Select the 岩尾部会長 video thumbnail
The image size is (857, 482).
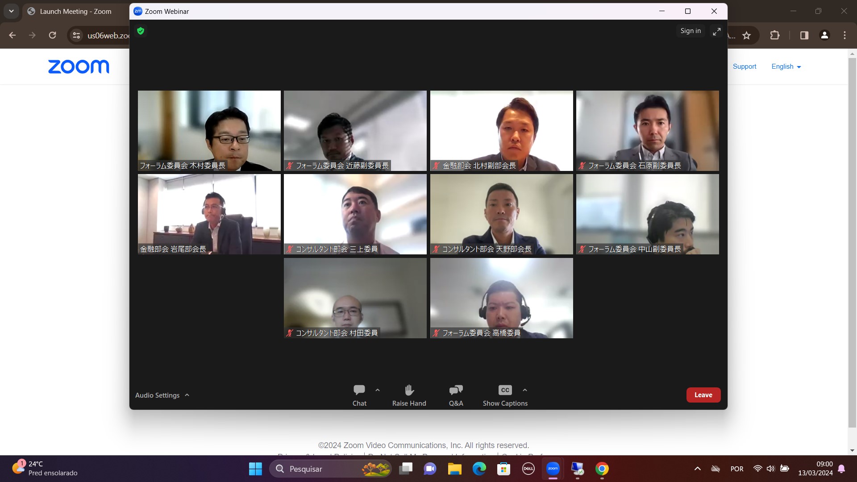209,214
